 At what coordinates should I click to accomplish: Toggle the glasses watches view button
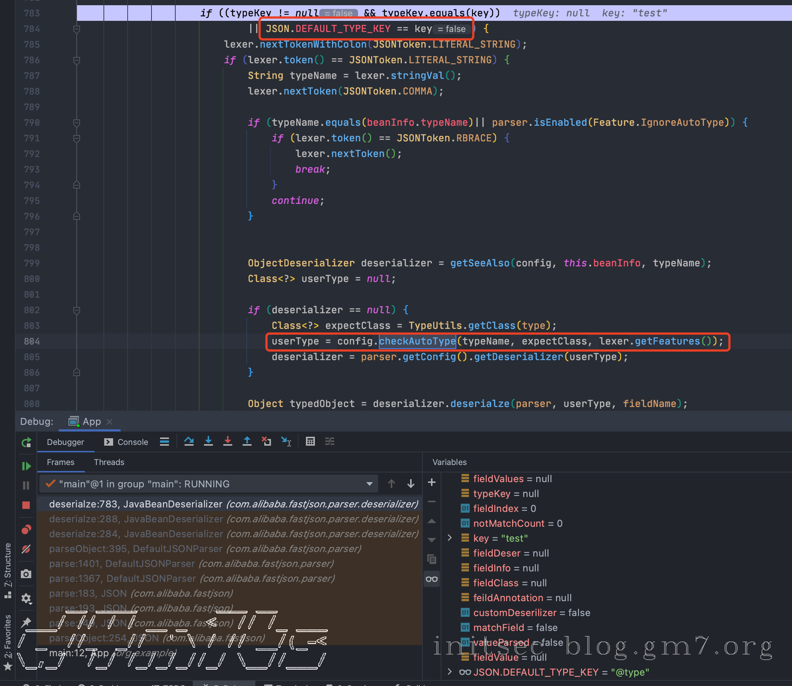point(432,579)
